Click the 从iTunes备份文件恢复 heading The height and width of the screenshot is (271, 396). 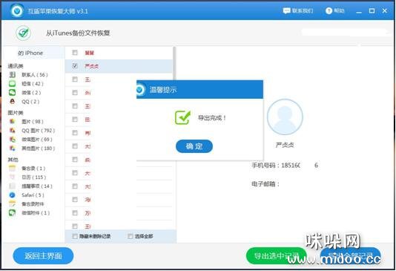click(78, 33)
